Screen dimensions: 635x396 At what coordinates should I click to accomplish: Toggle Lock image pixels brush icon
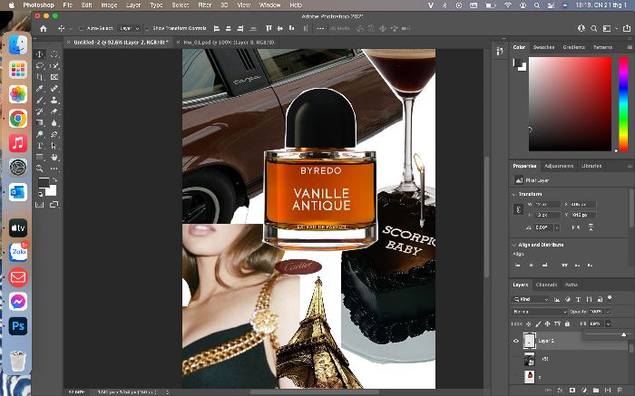click(538, 324)
